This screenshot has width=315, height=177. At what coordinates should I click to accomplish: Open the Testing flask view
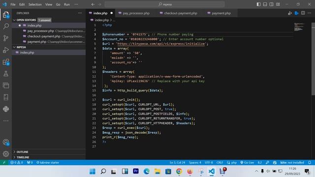click(x=6, y=74)
